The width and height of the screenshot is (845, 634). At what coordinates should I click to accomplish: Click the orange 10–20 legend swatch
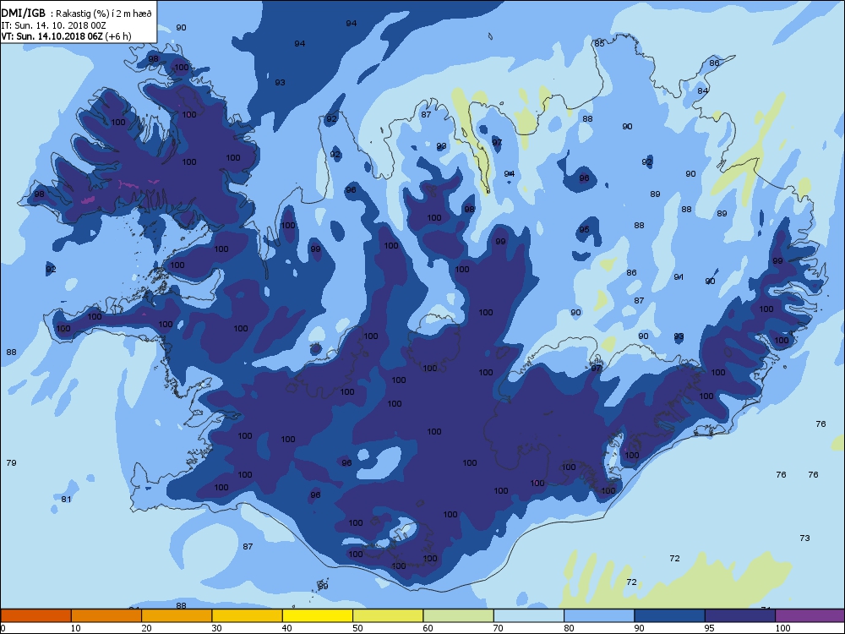click(x=106, y=615)
